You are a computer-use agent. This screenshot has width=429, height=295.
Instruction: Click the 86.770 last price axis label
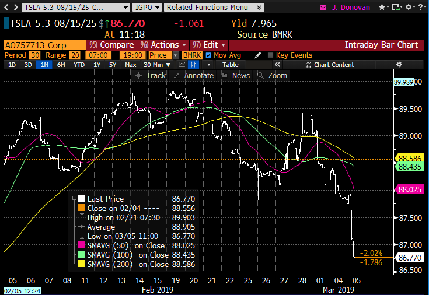pos(410,258)
